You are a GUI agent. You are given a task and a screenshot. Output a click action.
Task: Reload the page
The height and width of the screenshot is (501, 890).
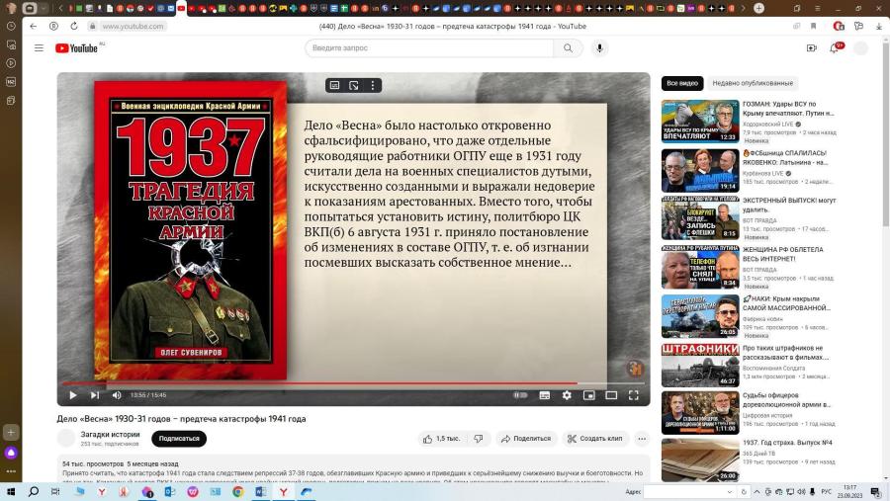pyautogui.click(x=74, y=26)
